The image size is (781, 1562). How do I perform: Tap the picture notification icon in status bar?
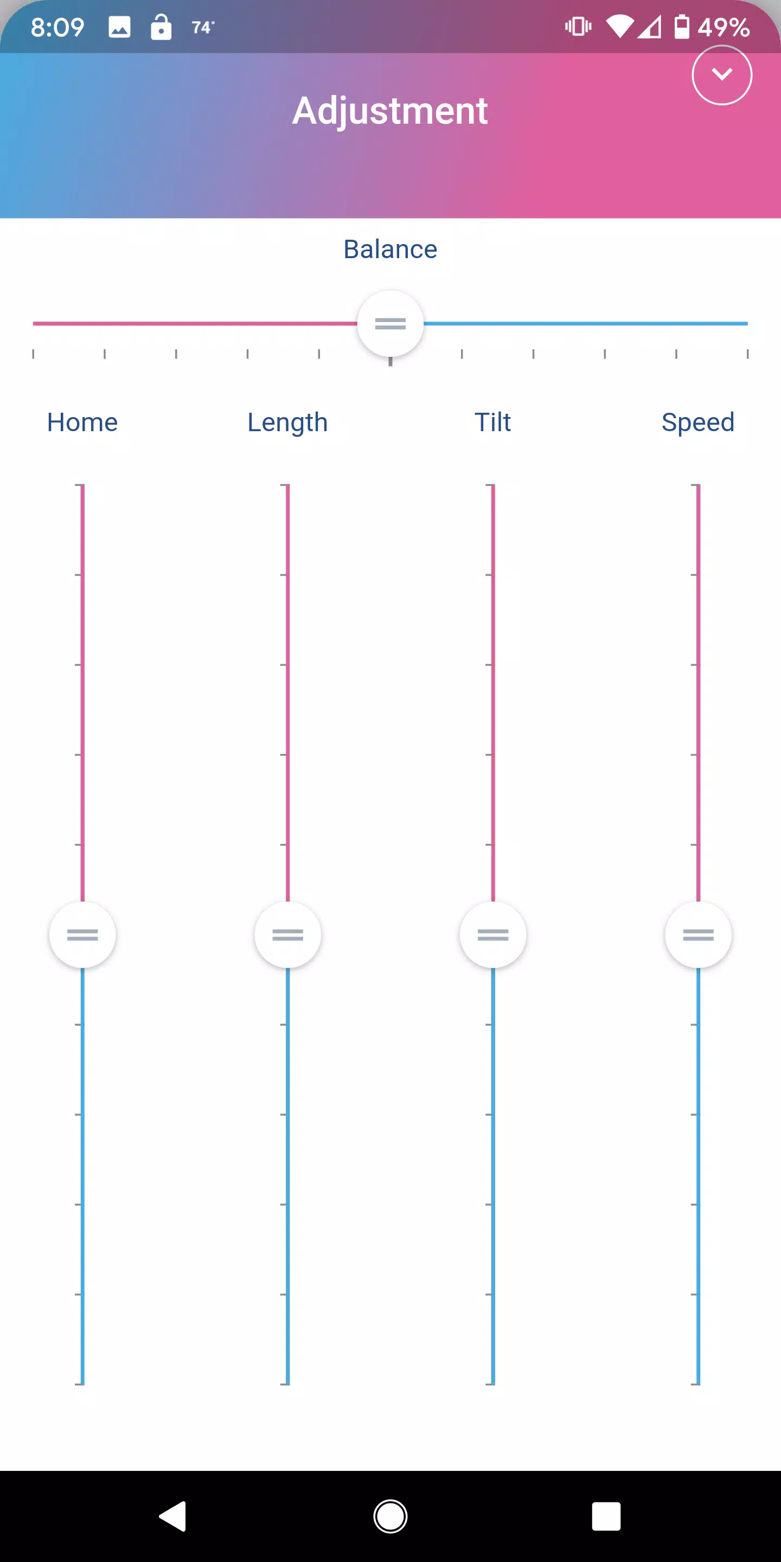pos(119,27)
